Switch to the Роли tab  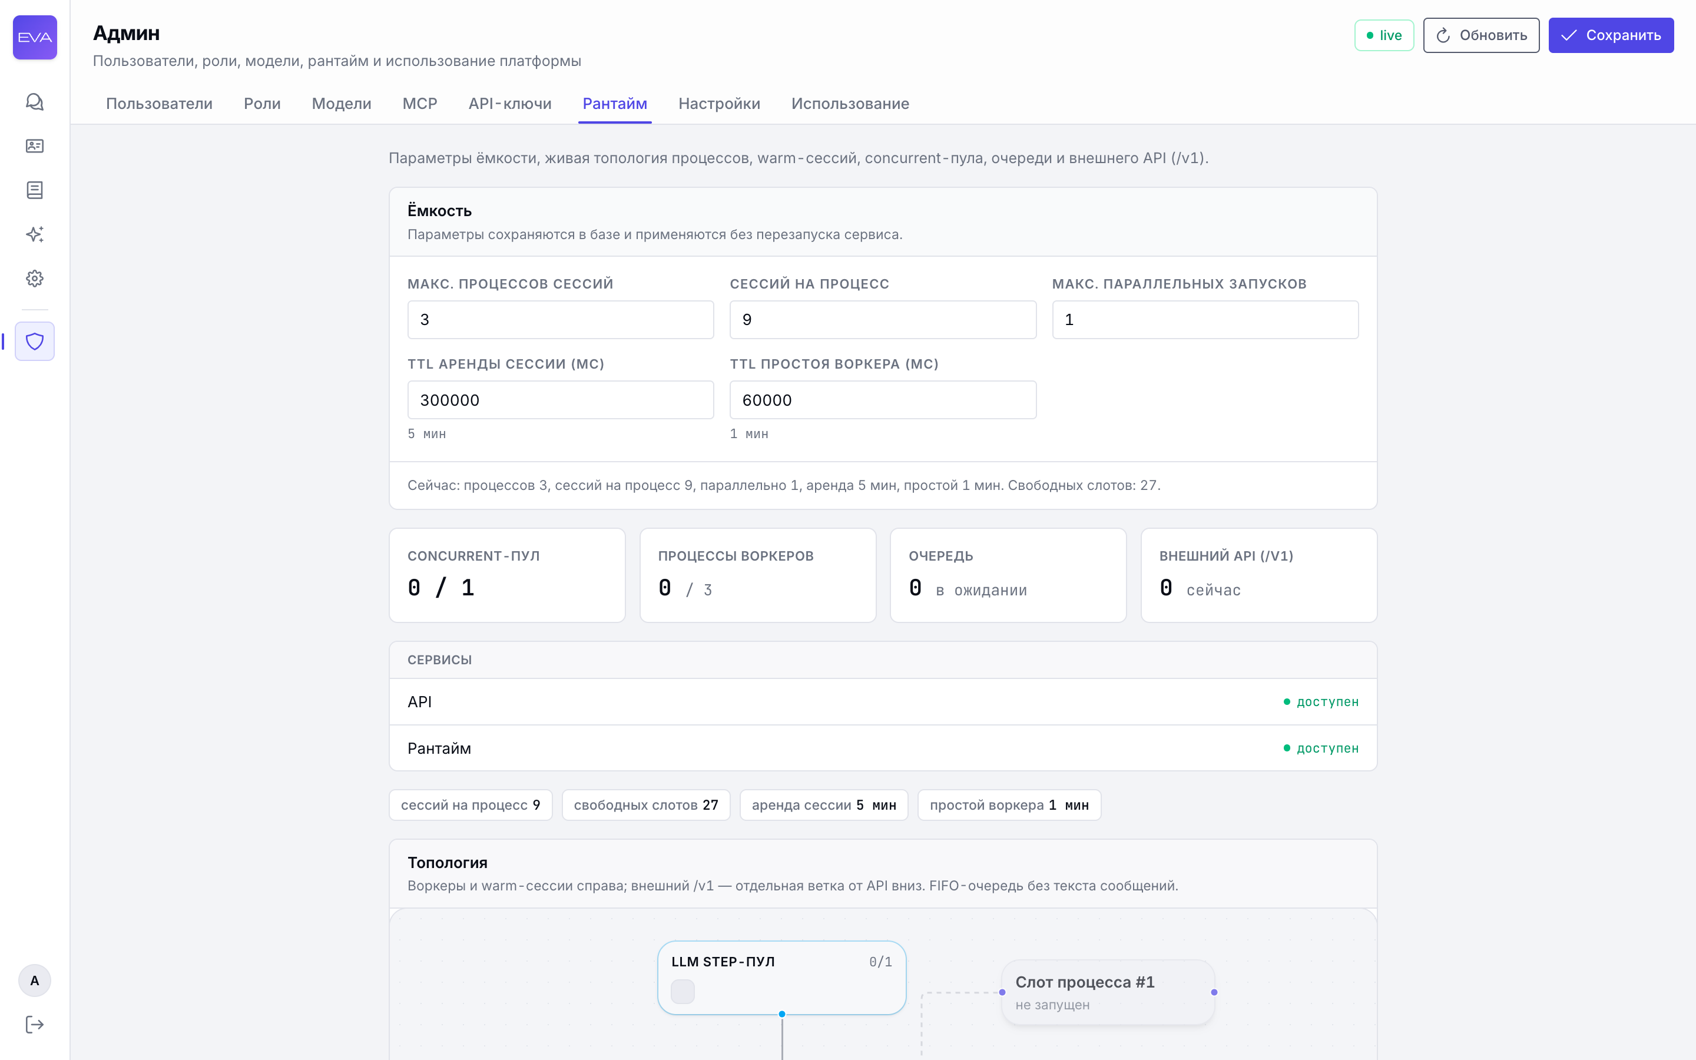tap(262, 104)
